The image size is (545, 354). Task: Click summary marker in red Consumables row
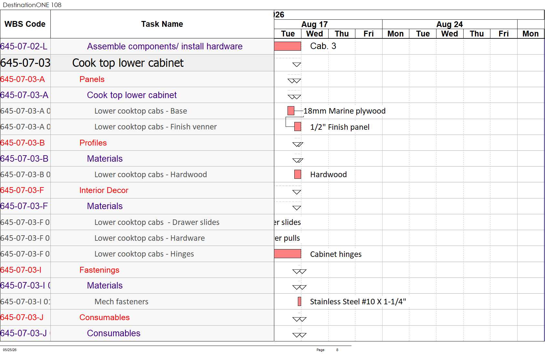299,319
